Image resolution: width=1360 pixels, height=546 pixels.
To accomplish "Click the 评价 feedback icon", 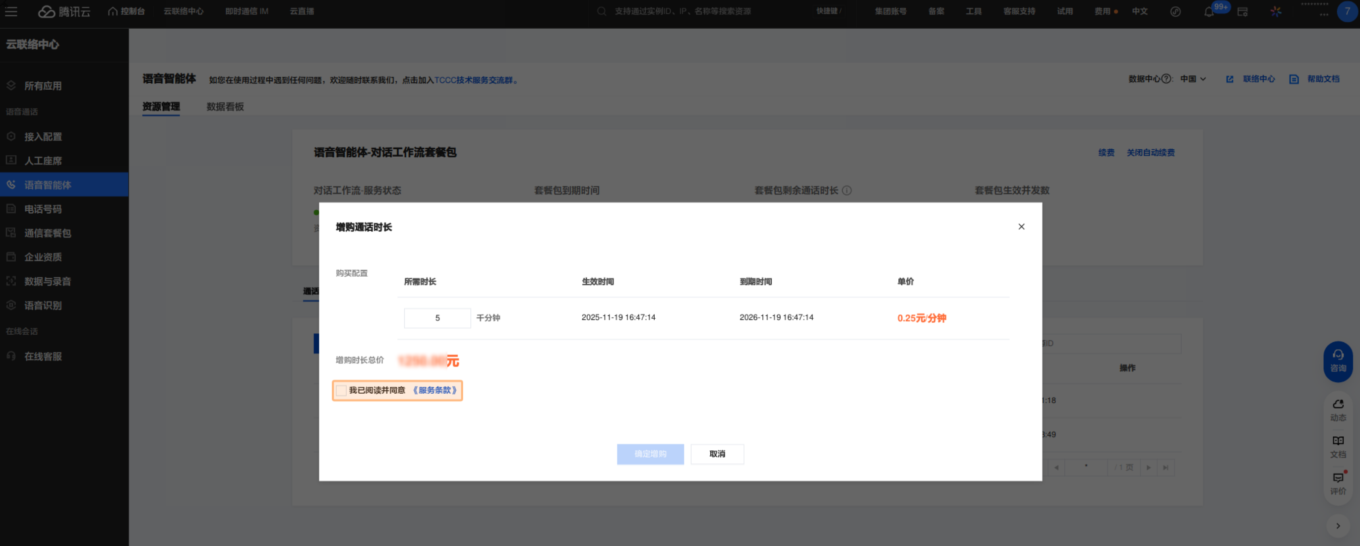I will (1337, 483).
